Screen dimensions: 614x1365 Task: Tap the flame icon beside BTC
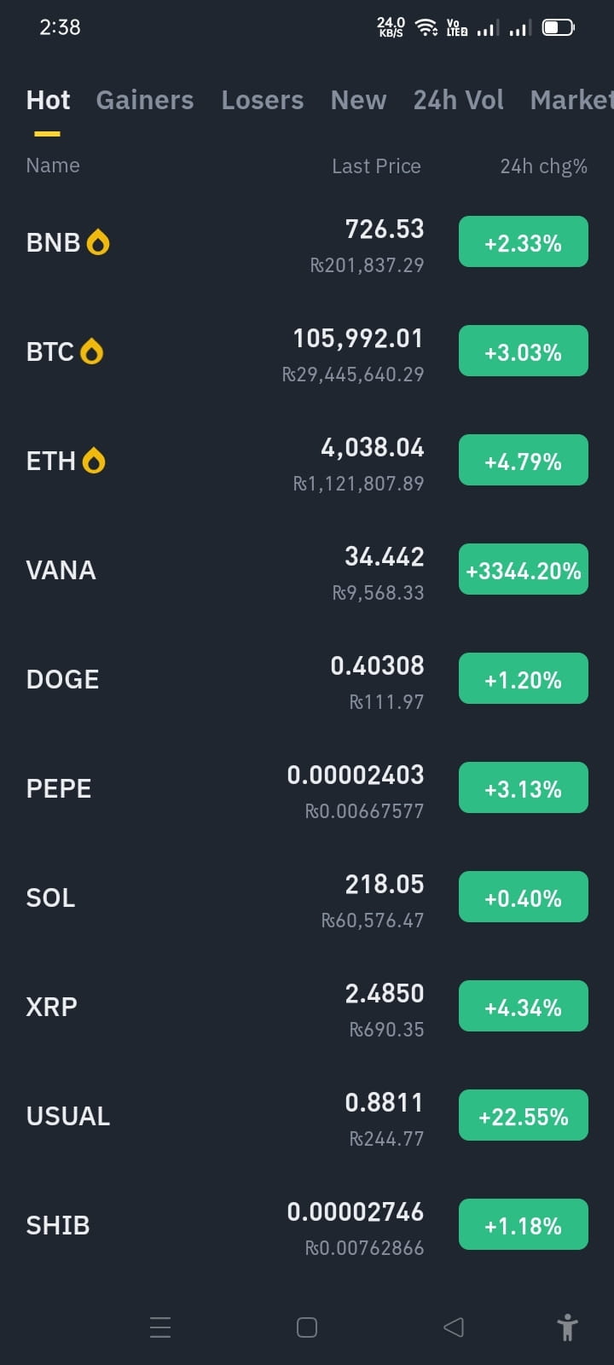click(91, 351)
